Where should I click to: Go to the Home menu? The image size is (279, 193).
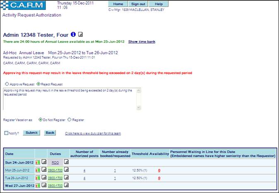tap(118, 4)
